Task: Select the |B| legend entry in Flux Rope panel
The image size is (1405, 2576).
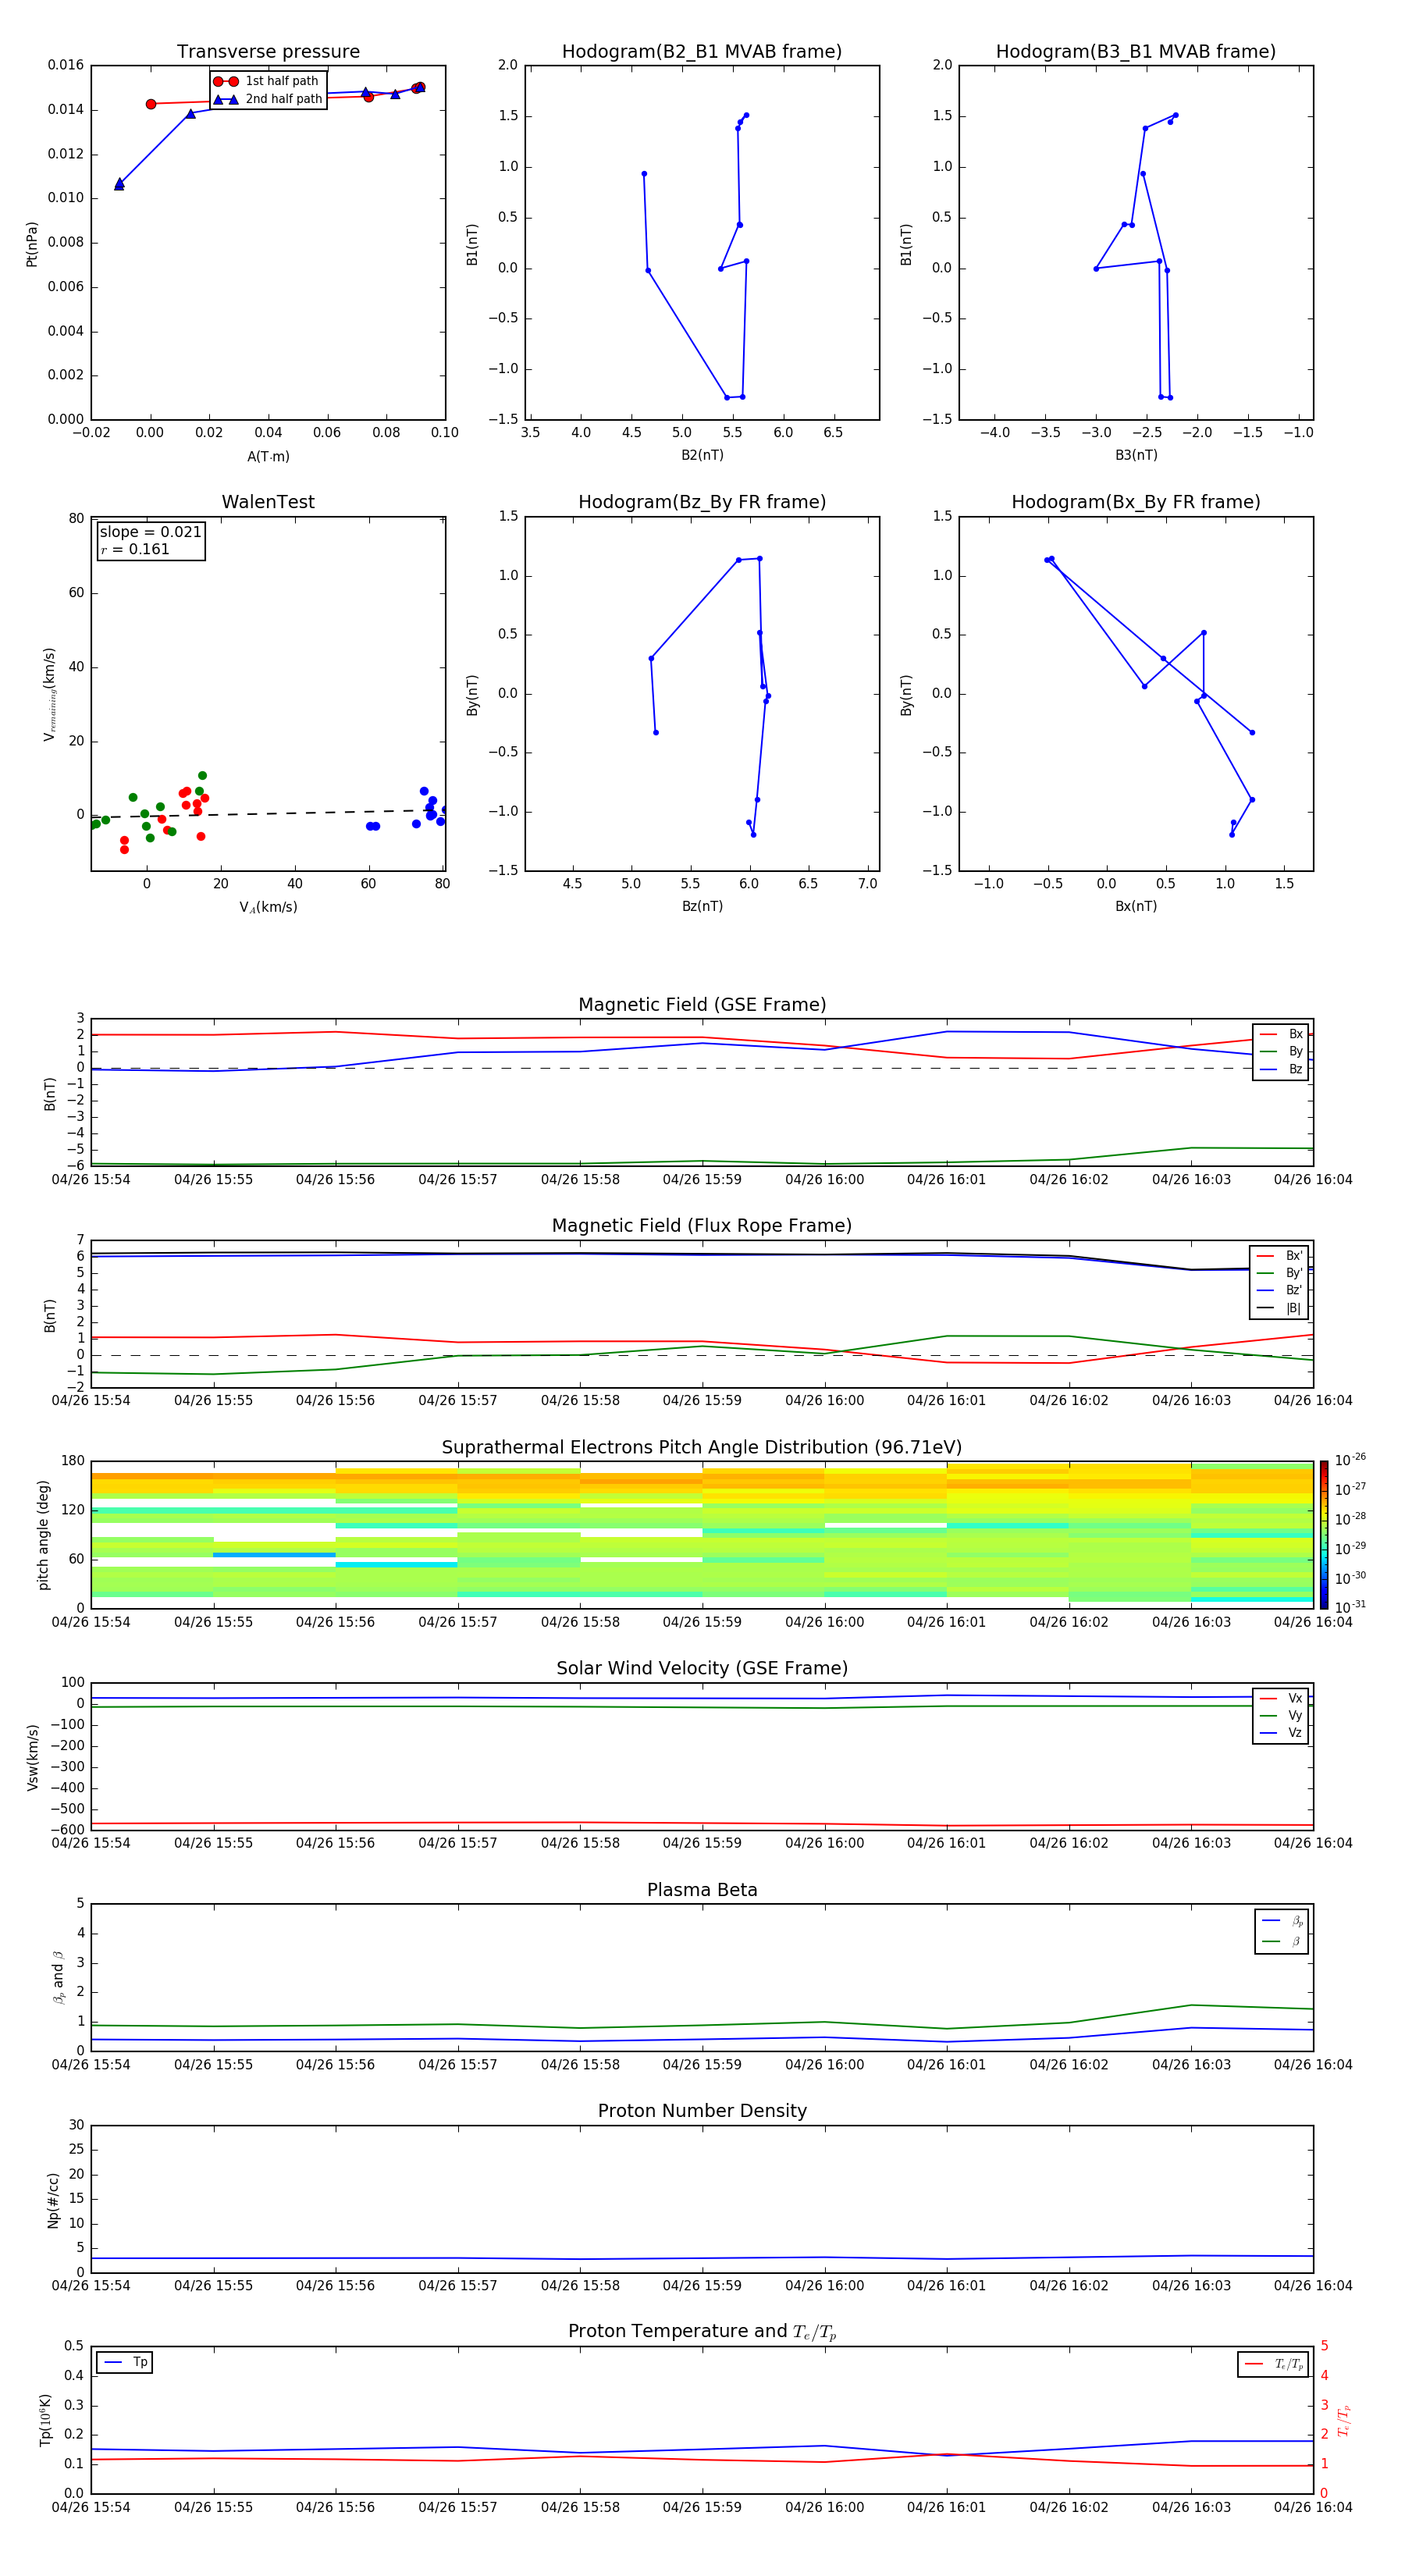Action: click(x=1279, y=1309)
